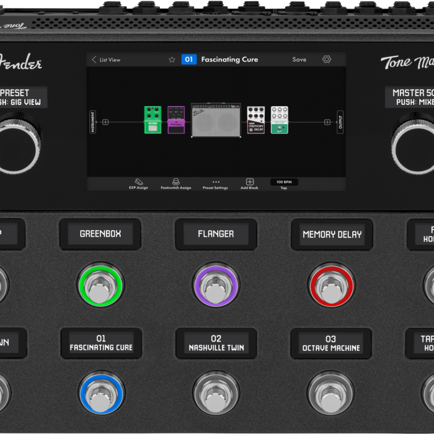Click the 03 OCTAVE MACHINE display

tap(331, 343)
